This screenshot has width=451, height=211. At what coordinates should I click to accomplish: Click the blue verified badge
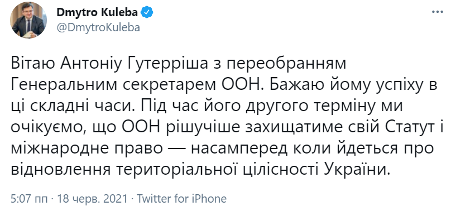pyautogui.click(x=148, y=12)
